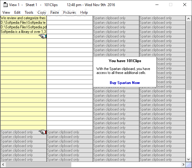
Task: Click the horizontal scrollbar left arrow
Action: click(3, 164)
